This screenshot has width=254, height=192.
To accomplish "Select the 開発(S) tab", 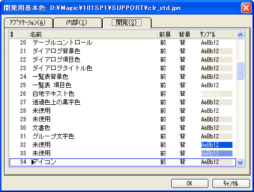I will click(x=127, y=23).
